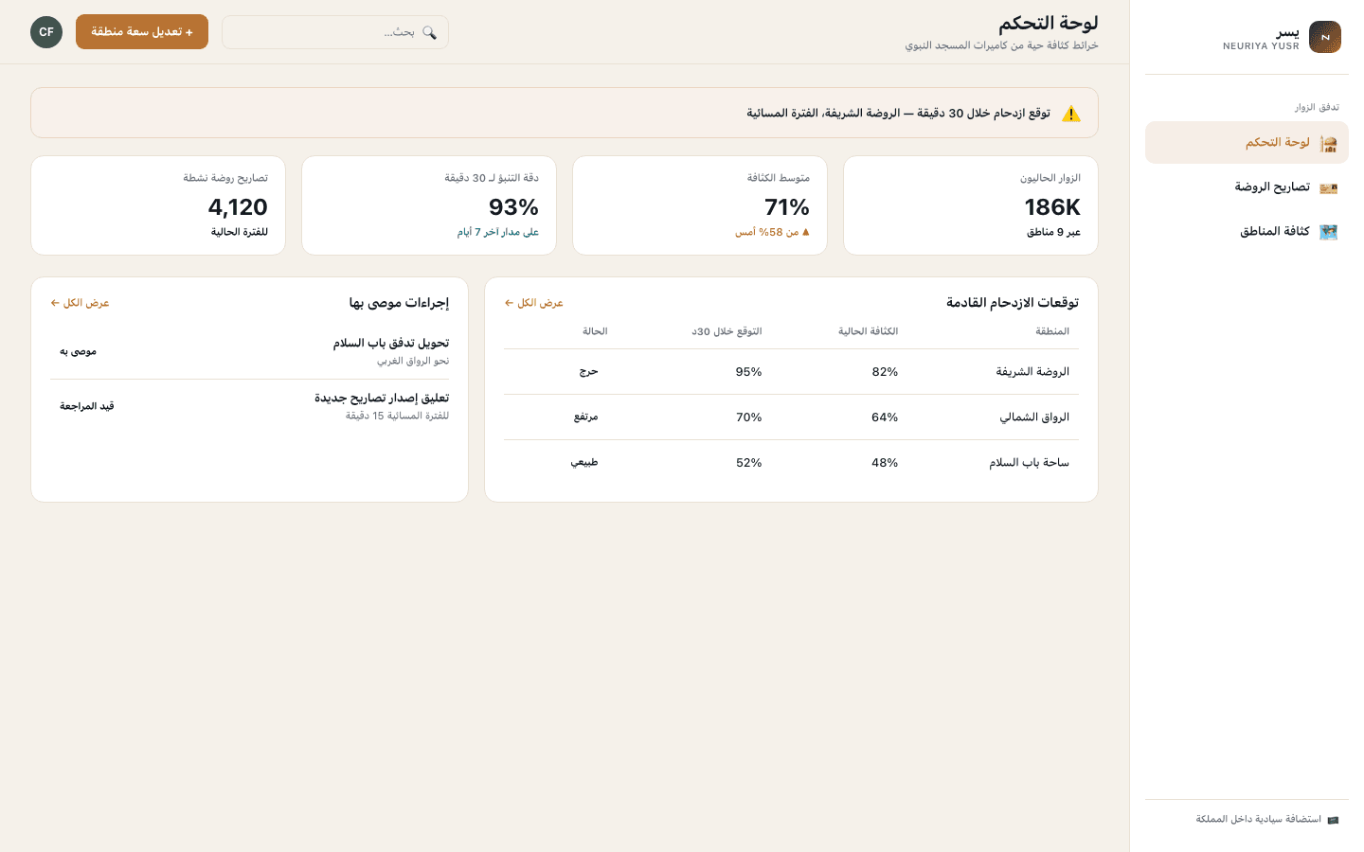Click the لوحة التحكم sidebar icon
This screenshot has width=1364, height=852.
coord(1328,143)
